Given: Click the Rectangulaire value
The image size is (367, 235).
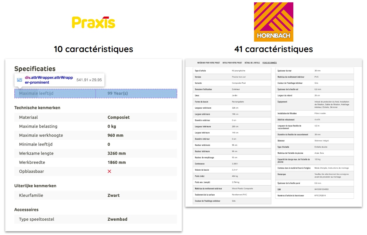Looking at the screenshot, I should pos(238,102).
